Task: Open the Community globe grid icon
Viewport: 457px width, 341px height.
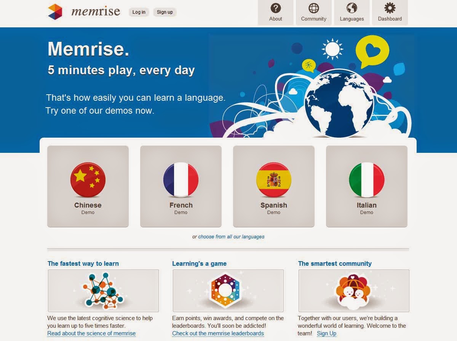Action: [x=313, y=8]
